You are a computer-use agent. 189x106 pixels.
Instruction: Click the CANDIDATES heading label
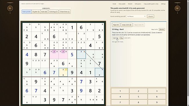(46, 8)
